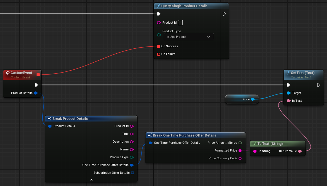Image resolution: width=327 pixels, height=186 pixels.
Task: Select the Break One Time Purchase Offer Details header
Action: 184,135
